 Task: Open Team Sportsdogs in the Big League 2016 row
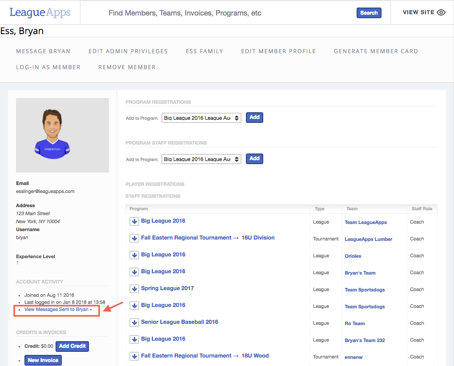(x=365, y=307)
